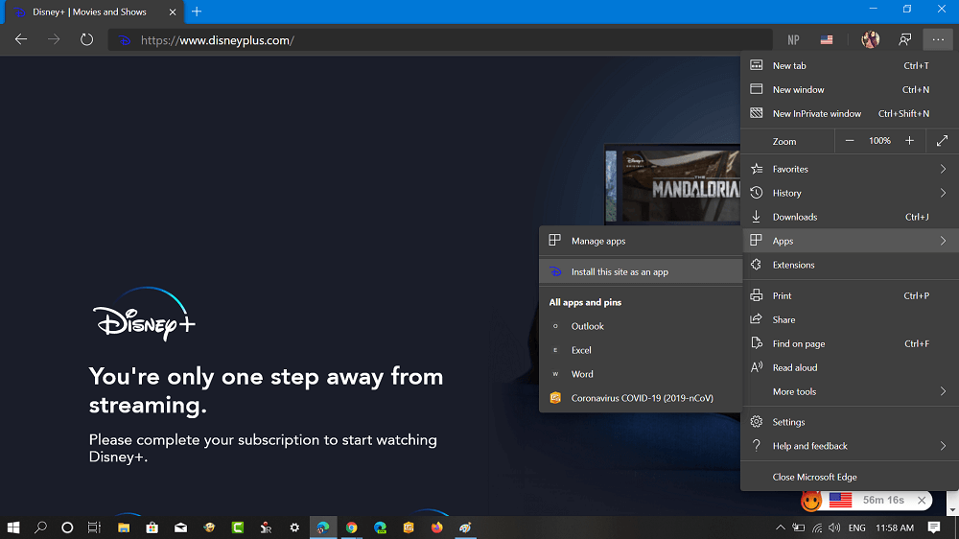959x539 pixels.
Task: Click the address bar URL field
Action: tap(440, 39)
